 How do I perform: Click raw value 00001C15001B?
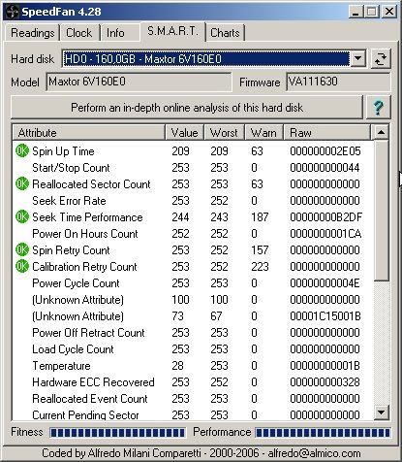325,315
